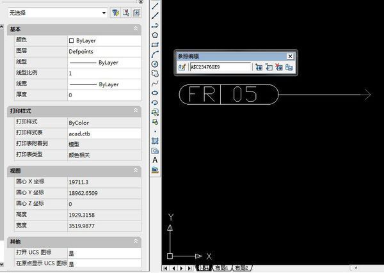Click the properties panel scroll up arrow
This screenshot has width=384, height=273.
point(2,26)
